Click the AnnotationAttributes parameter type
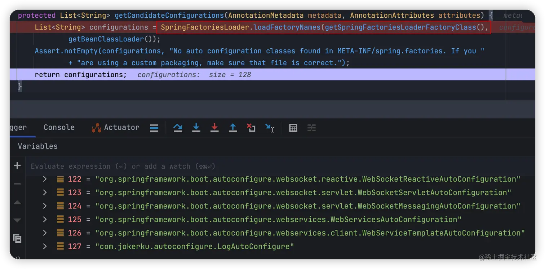 pyautogui.click(x=392, y=16)
